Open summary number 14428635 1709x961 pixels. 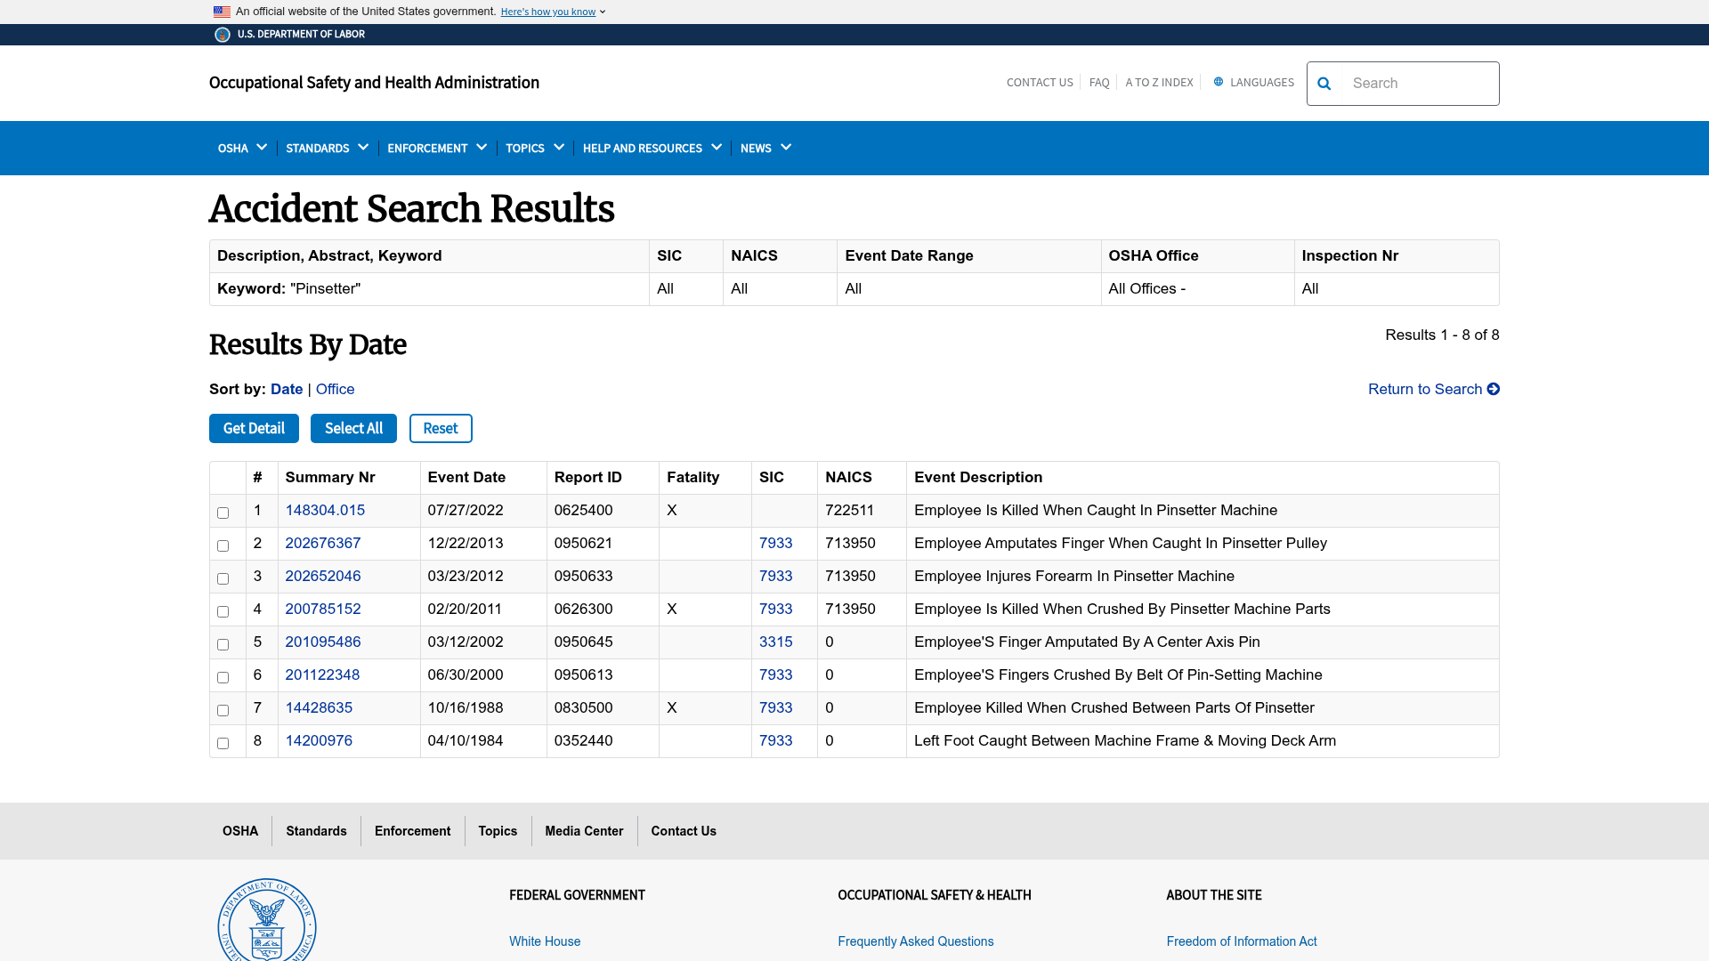click(319, 707)
